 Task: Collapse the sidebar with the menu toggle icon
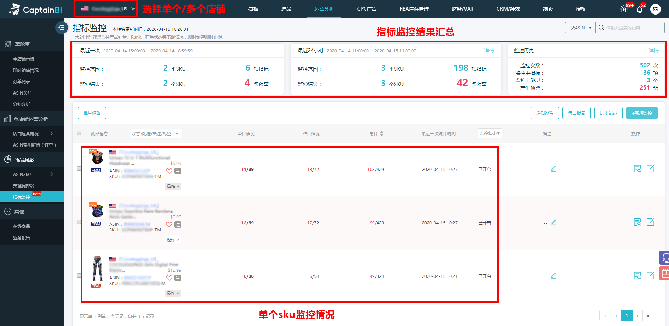61,27
